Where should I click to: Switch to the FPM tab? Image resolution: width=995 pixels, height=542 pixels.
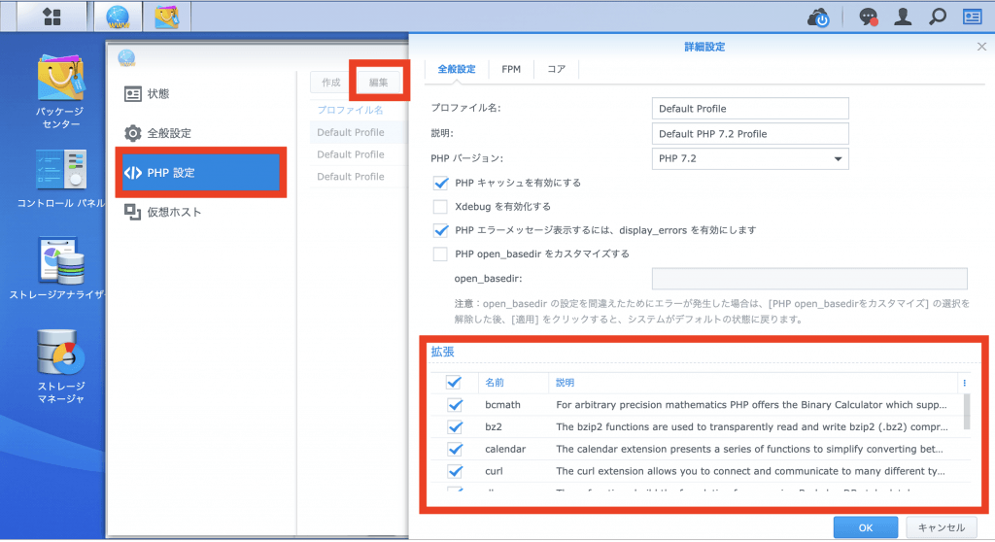click(x=510, y=69)
